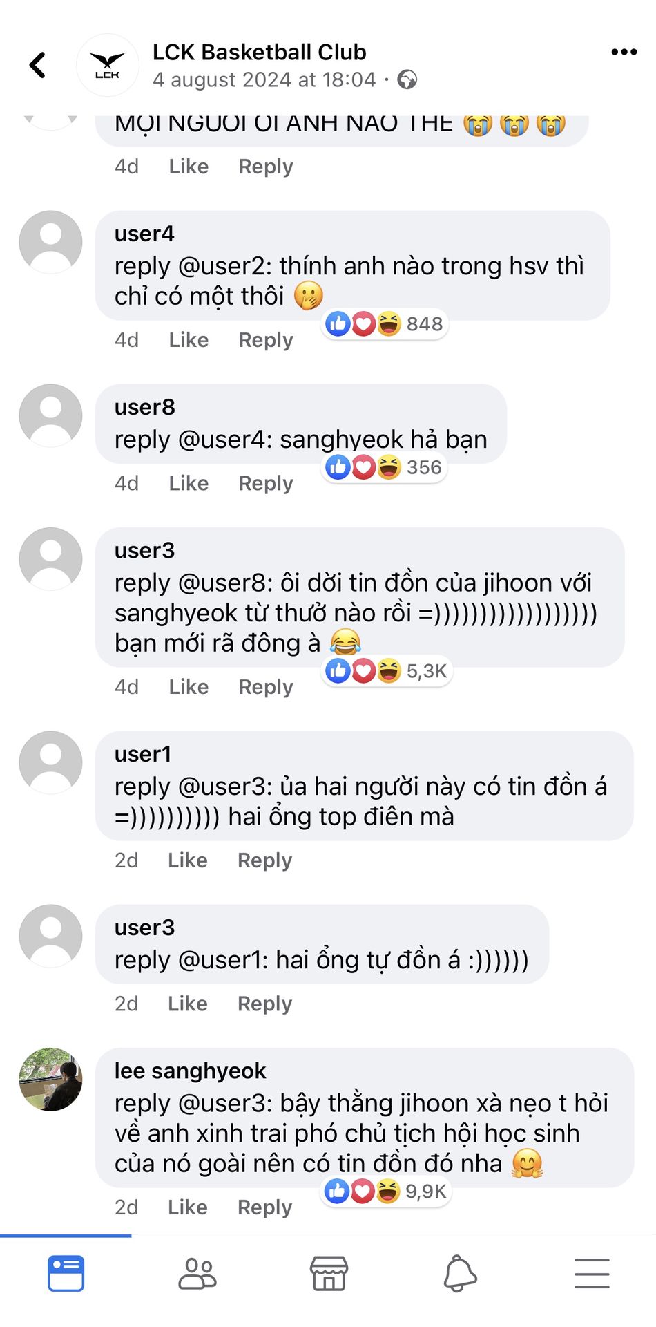656x1327 pixels.
Task: Open the LCK Basketball Club profile logo
Action: (x=107, y=65)
